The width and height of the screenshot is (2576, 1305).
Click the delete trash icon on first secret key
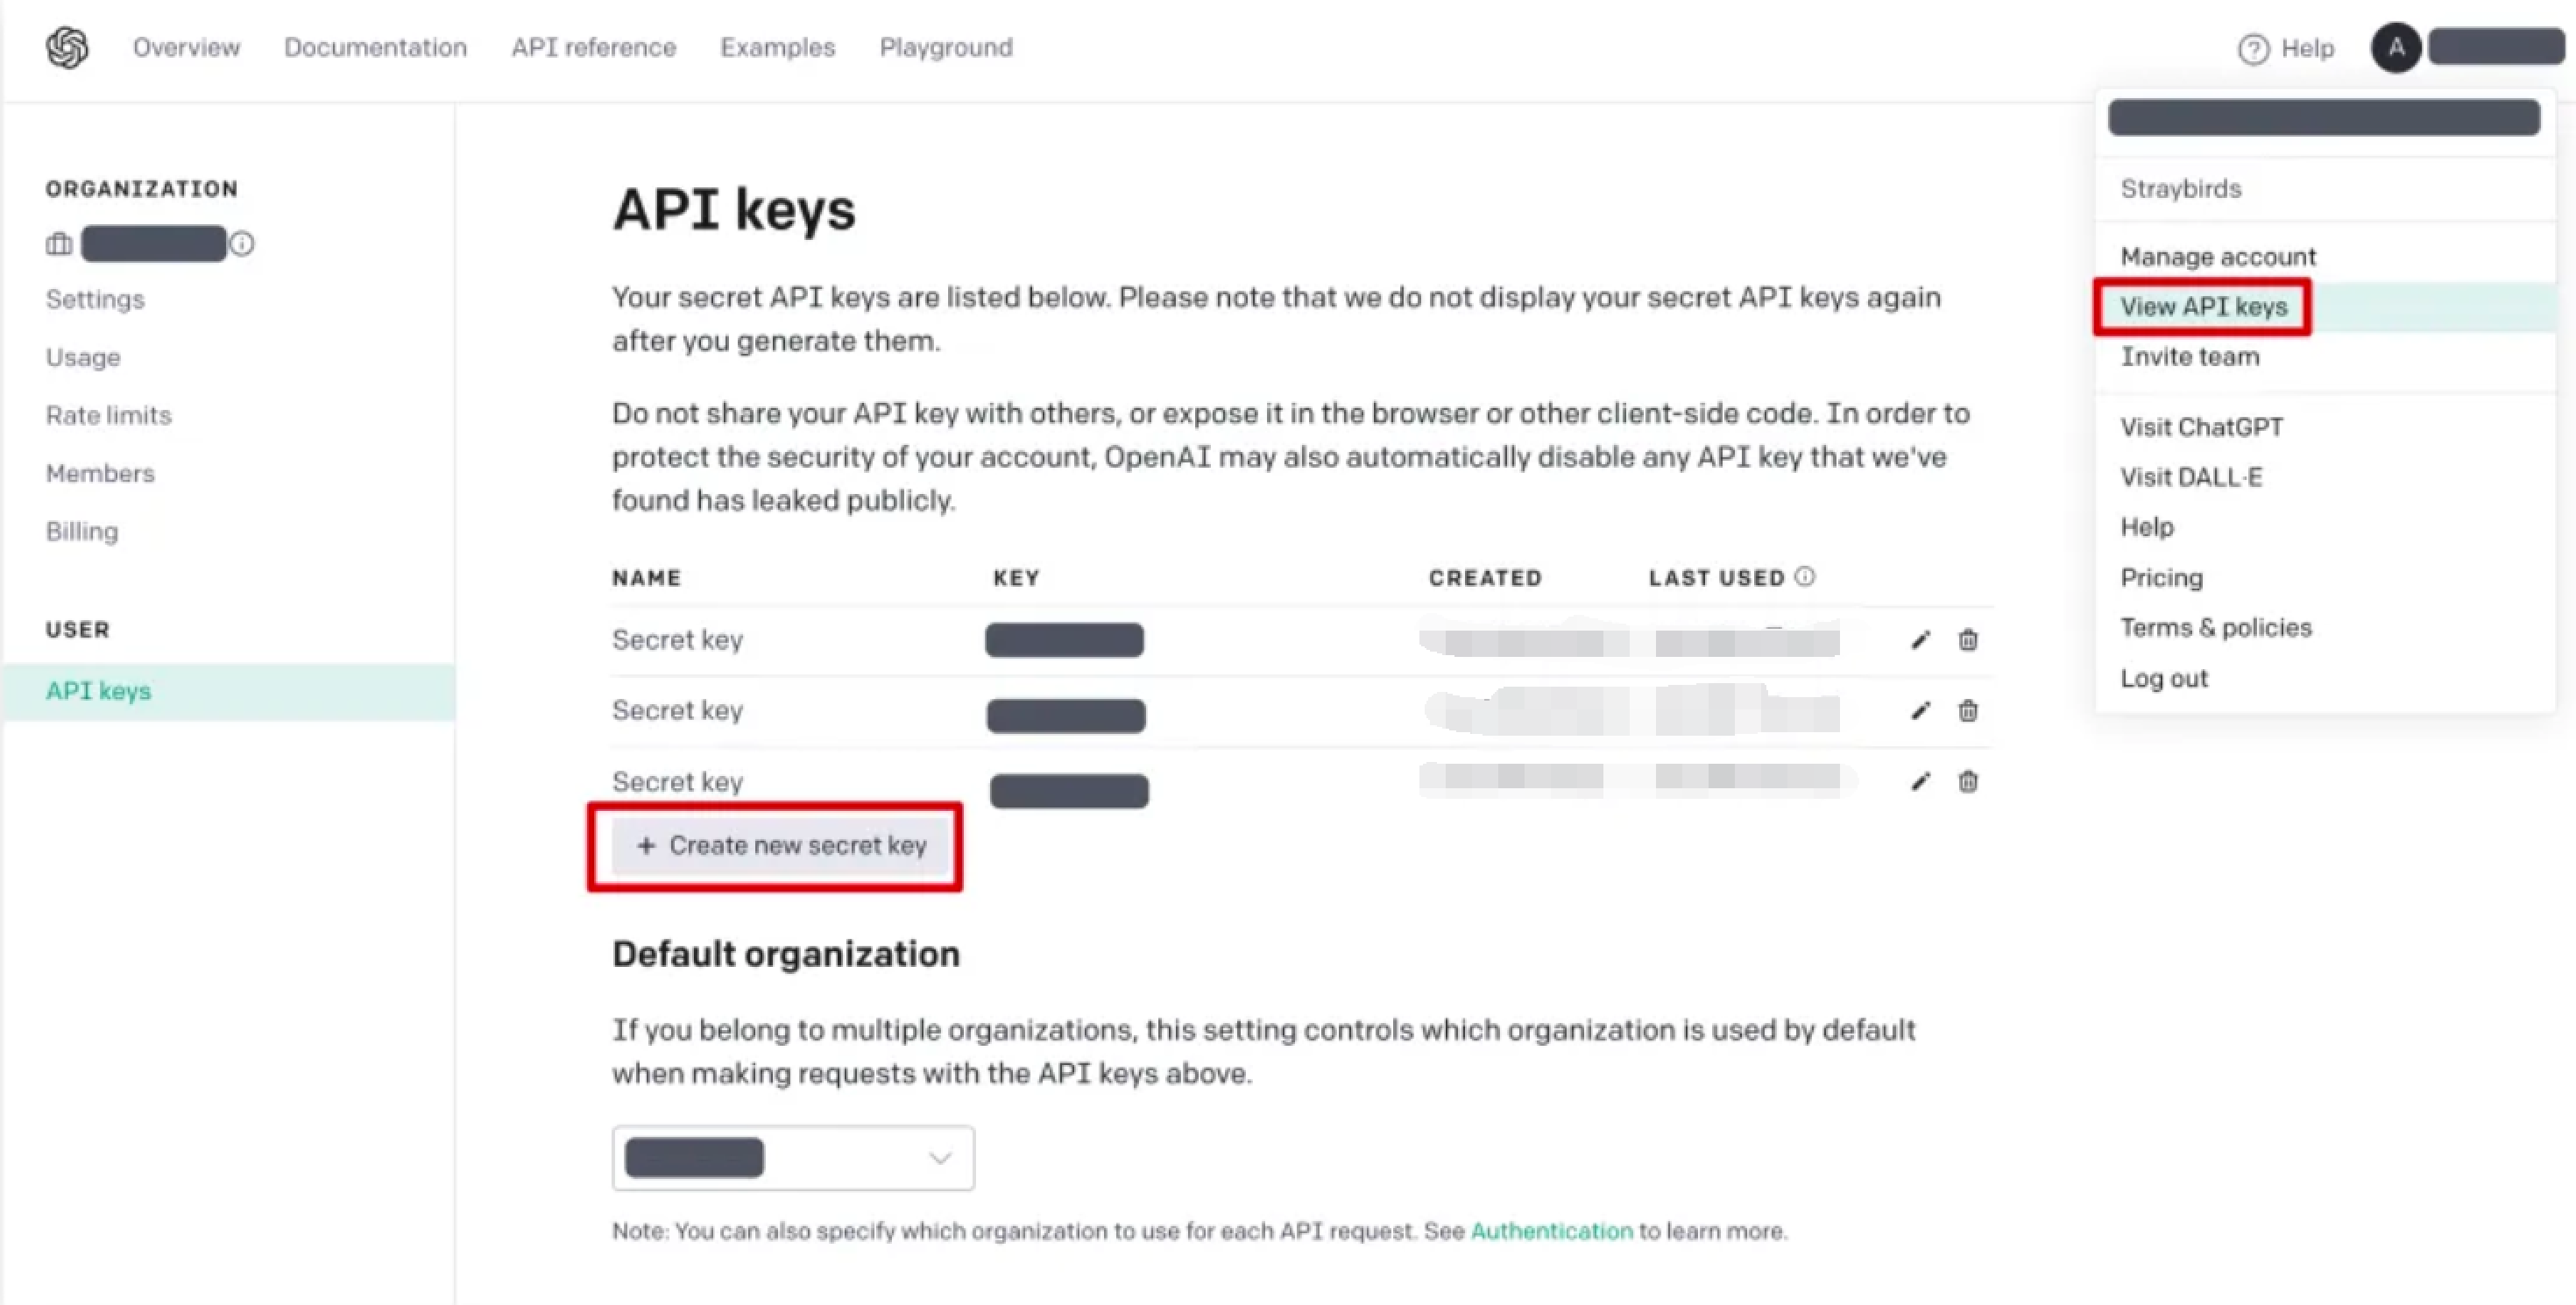[1968, 639]
